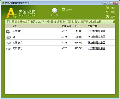Toggle scan remaining sectors checkbox for D drive
The width and height of the screenshot is (120, 99).
coord(89,37)
